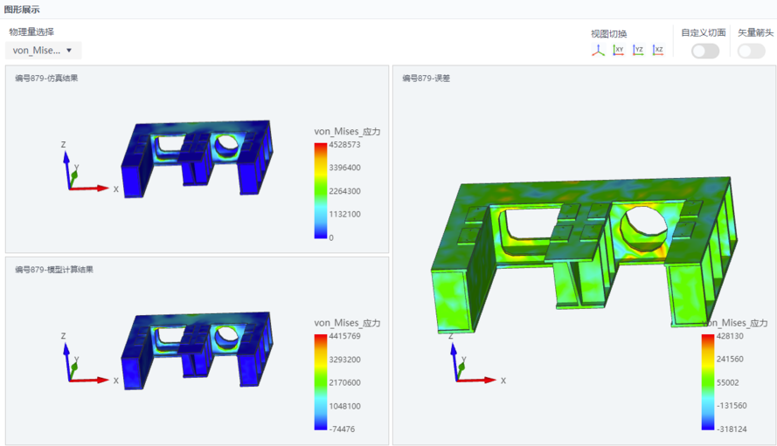Switch to the XZ plane view

(x=657, y=50)
